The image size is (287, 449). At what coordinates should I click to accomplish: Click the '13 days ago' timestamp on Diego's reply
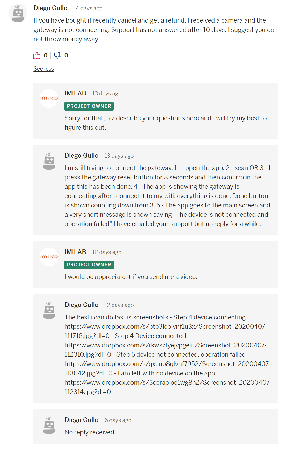point(119,156)
